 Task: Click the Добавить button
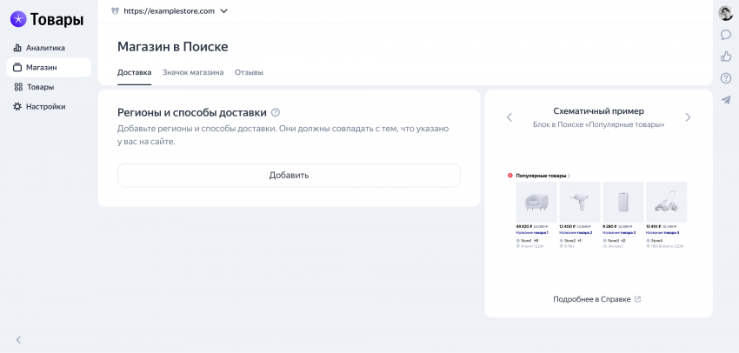[x=289, y=175]
